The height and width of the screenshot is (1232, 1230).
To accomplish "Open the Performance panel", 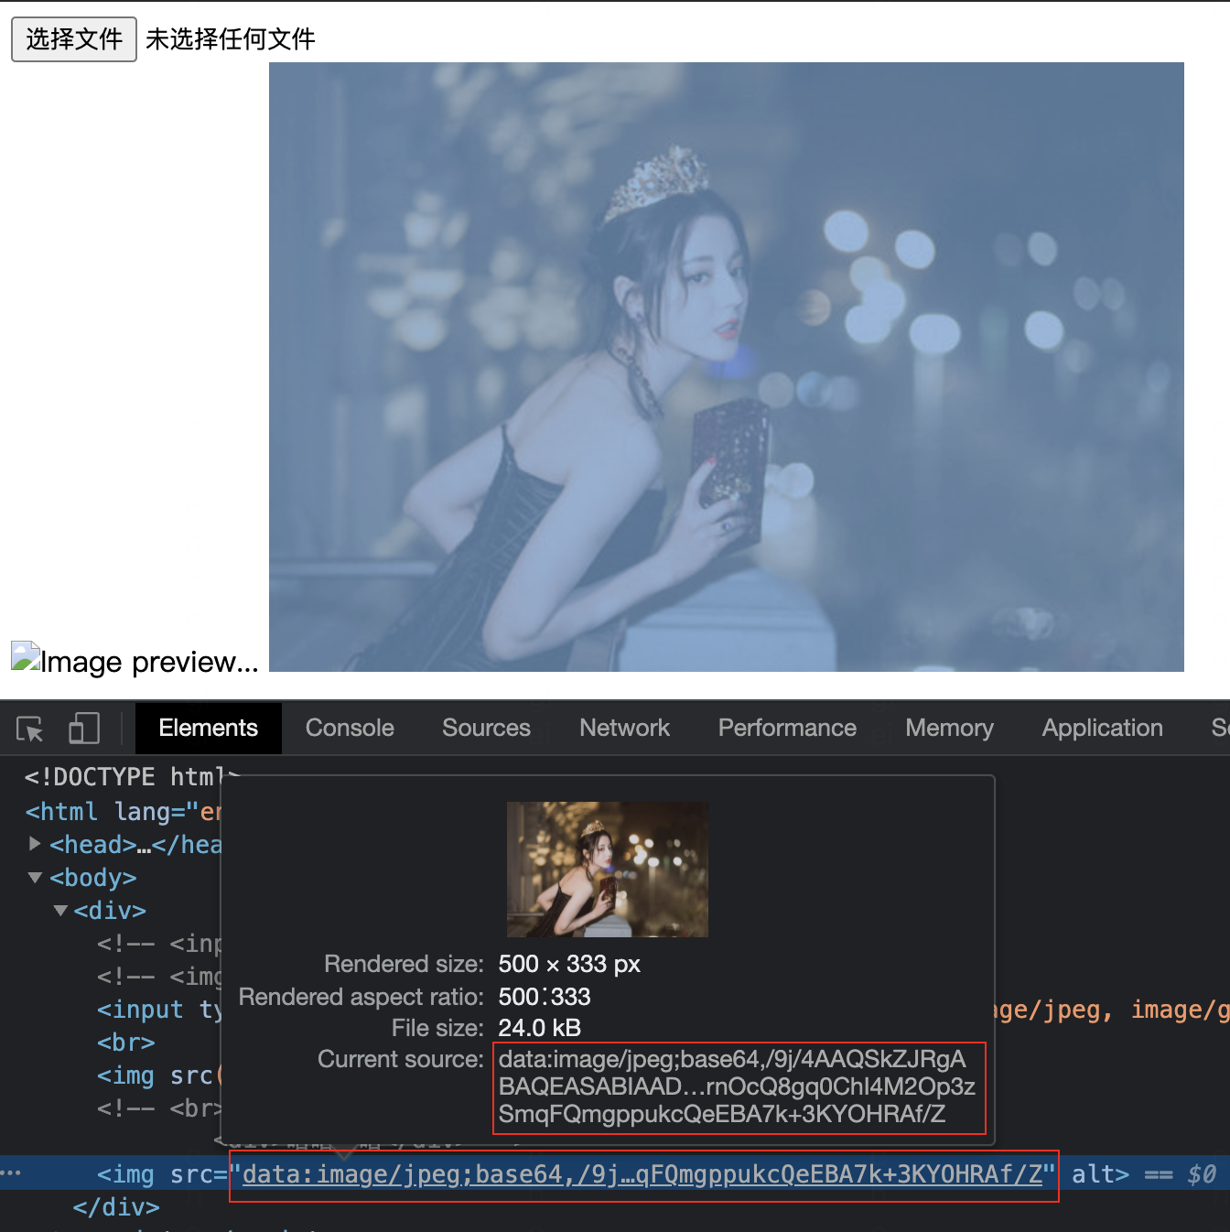I will [787, 728].
